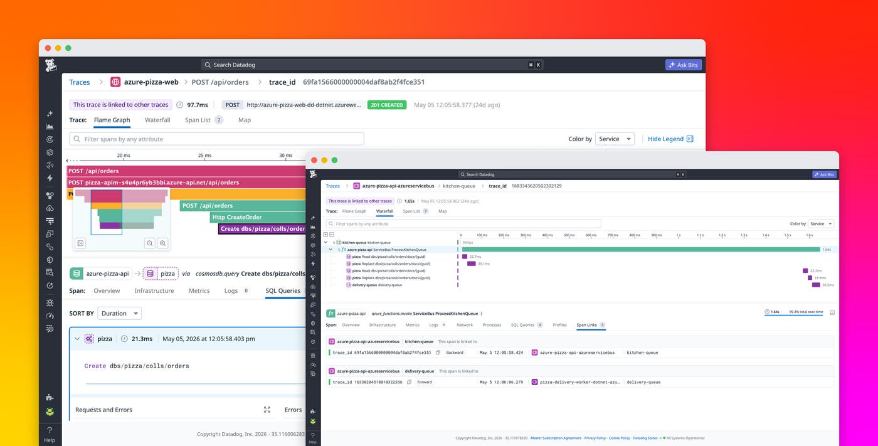Open the Dashboards area-chart sidebar icon, back window
This screenshot has width=878, height=446.
pos(50,127)
